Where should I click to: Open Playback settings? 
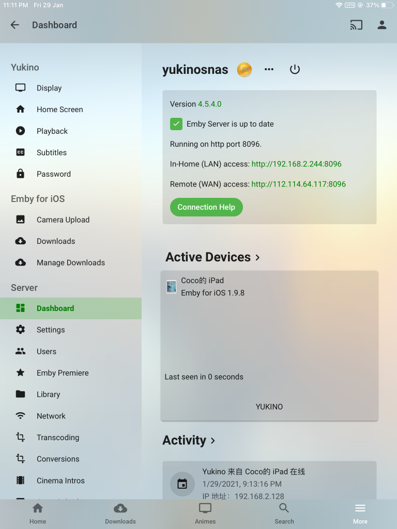click(71, 131)
